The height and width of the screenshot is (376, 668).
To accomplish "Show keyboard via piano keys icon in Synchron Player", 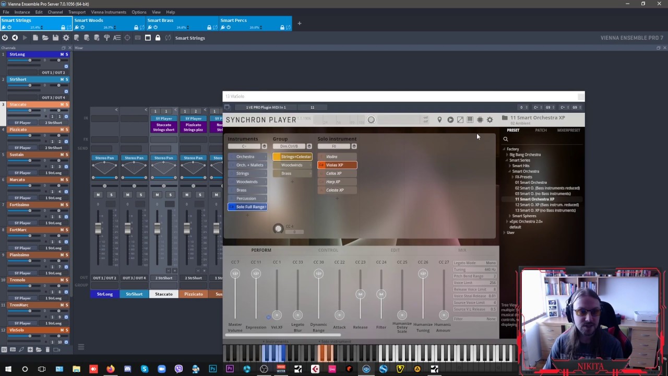I will coord(470,120).
